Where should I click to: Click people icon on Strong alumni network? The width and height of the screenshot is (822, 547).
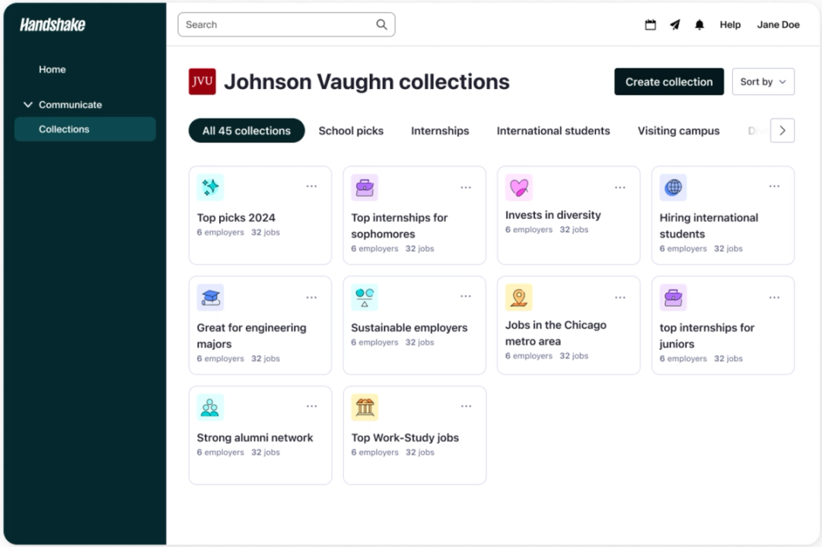tap(210, 407)
